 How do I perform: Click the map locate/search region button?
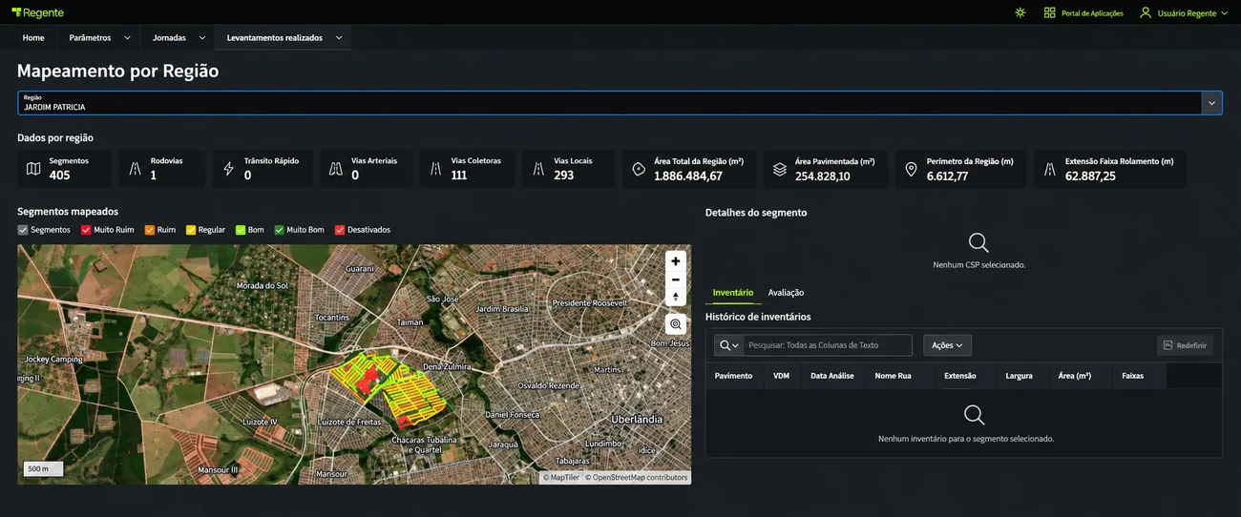676,324
